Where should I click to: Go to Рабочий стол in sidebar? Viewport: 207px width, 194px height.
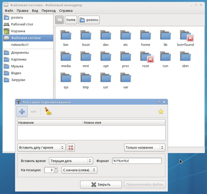click(28, 24)
